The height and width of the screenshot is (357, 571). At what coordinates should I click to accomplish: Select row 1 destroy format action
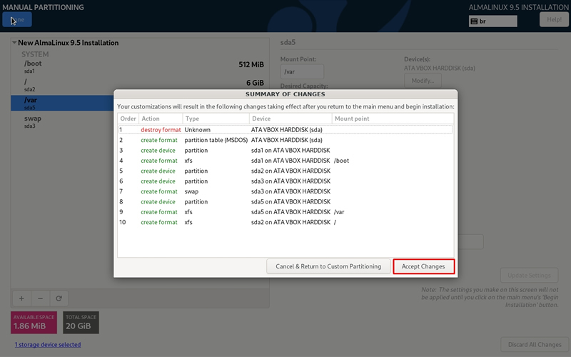[x=285, y=130]
